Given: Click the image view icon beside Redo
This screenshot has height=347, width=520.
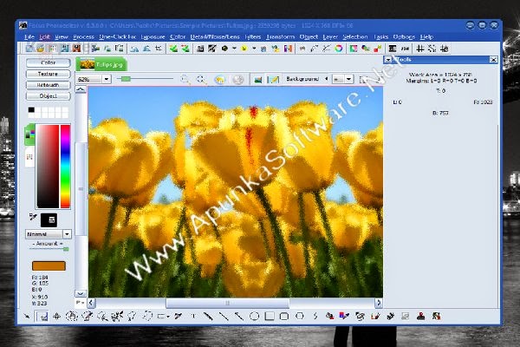Looking at the screenshot, I should tap(257, 79).
